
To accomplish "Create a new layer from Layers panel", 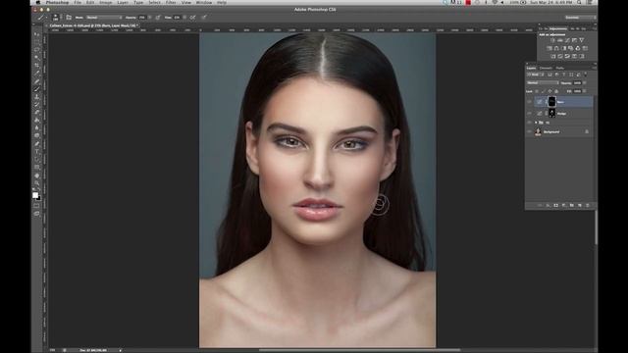I will pos(580,205).
